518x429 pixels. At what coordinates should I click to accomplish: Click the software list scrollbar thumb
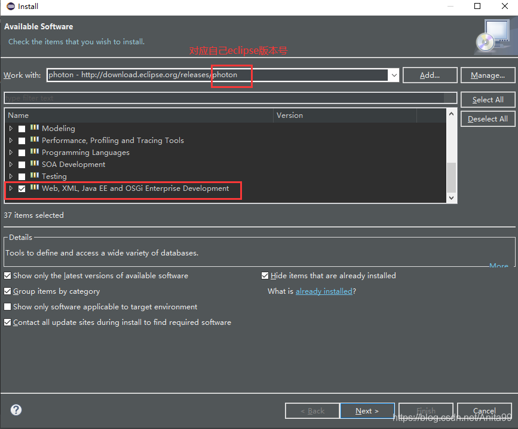[x=451, y=177]
